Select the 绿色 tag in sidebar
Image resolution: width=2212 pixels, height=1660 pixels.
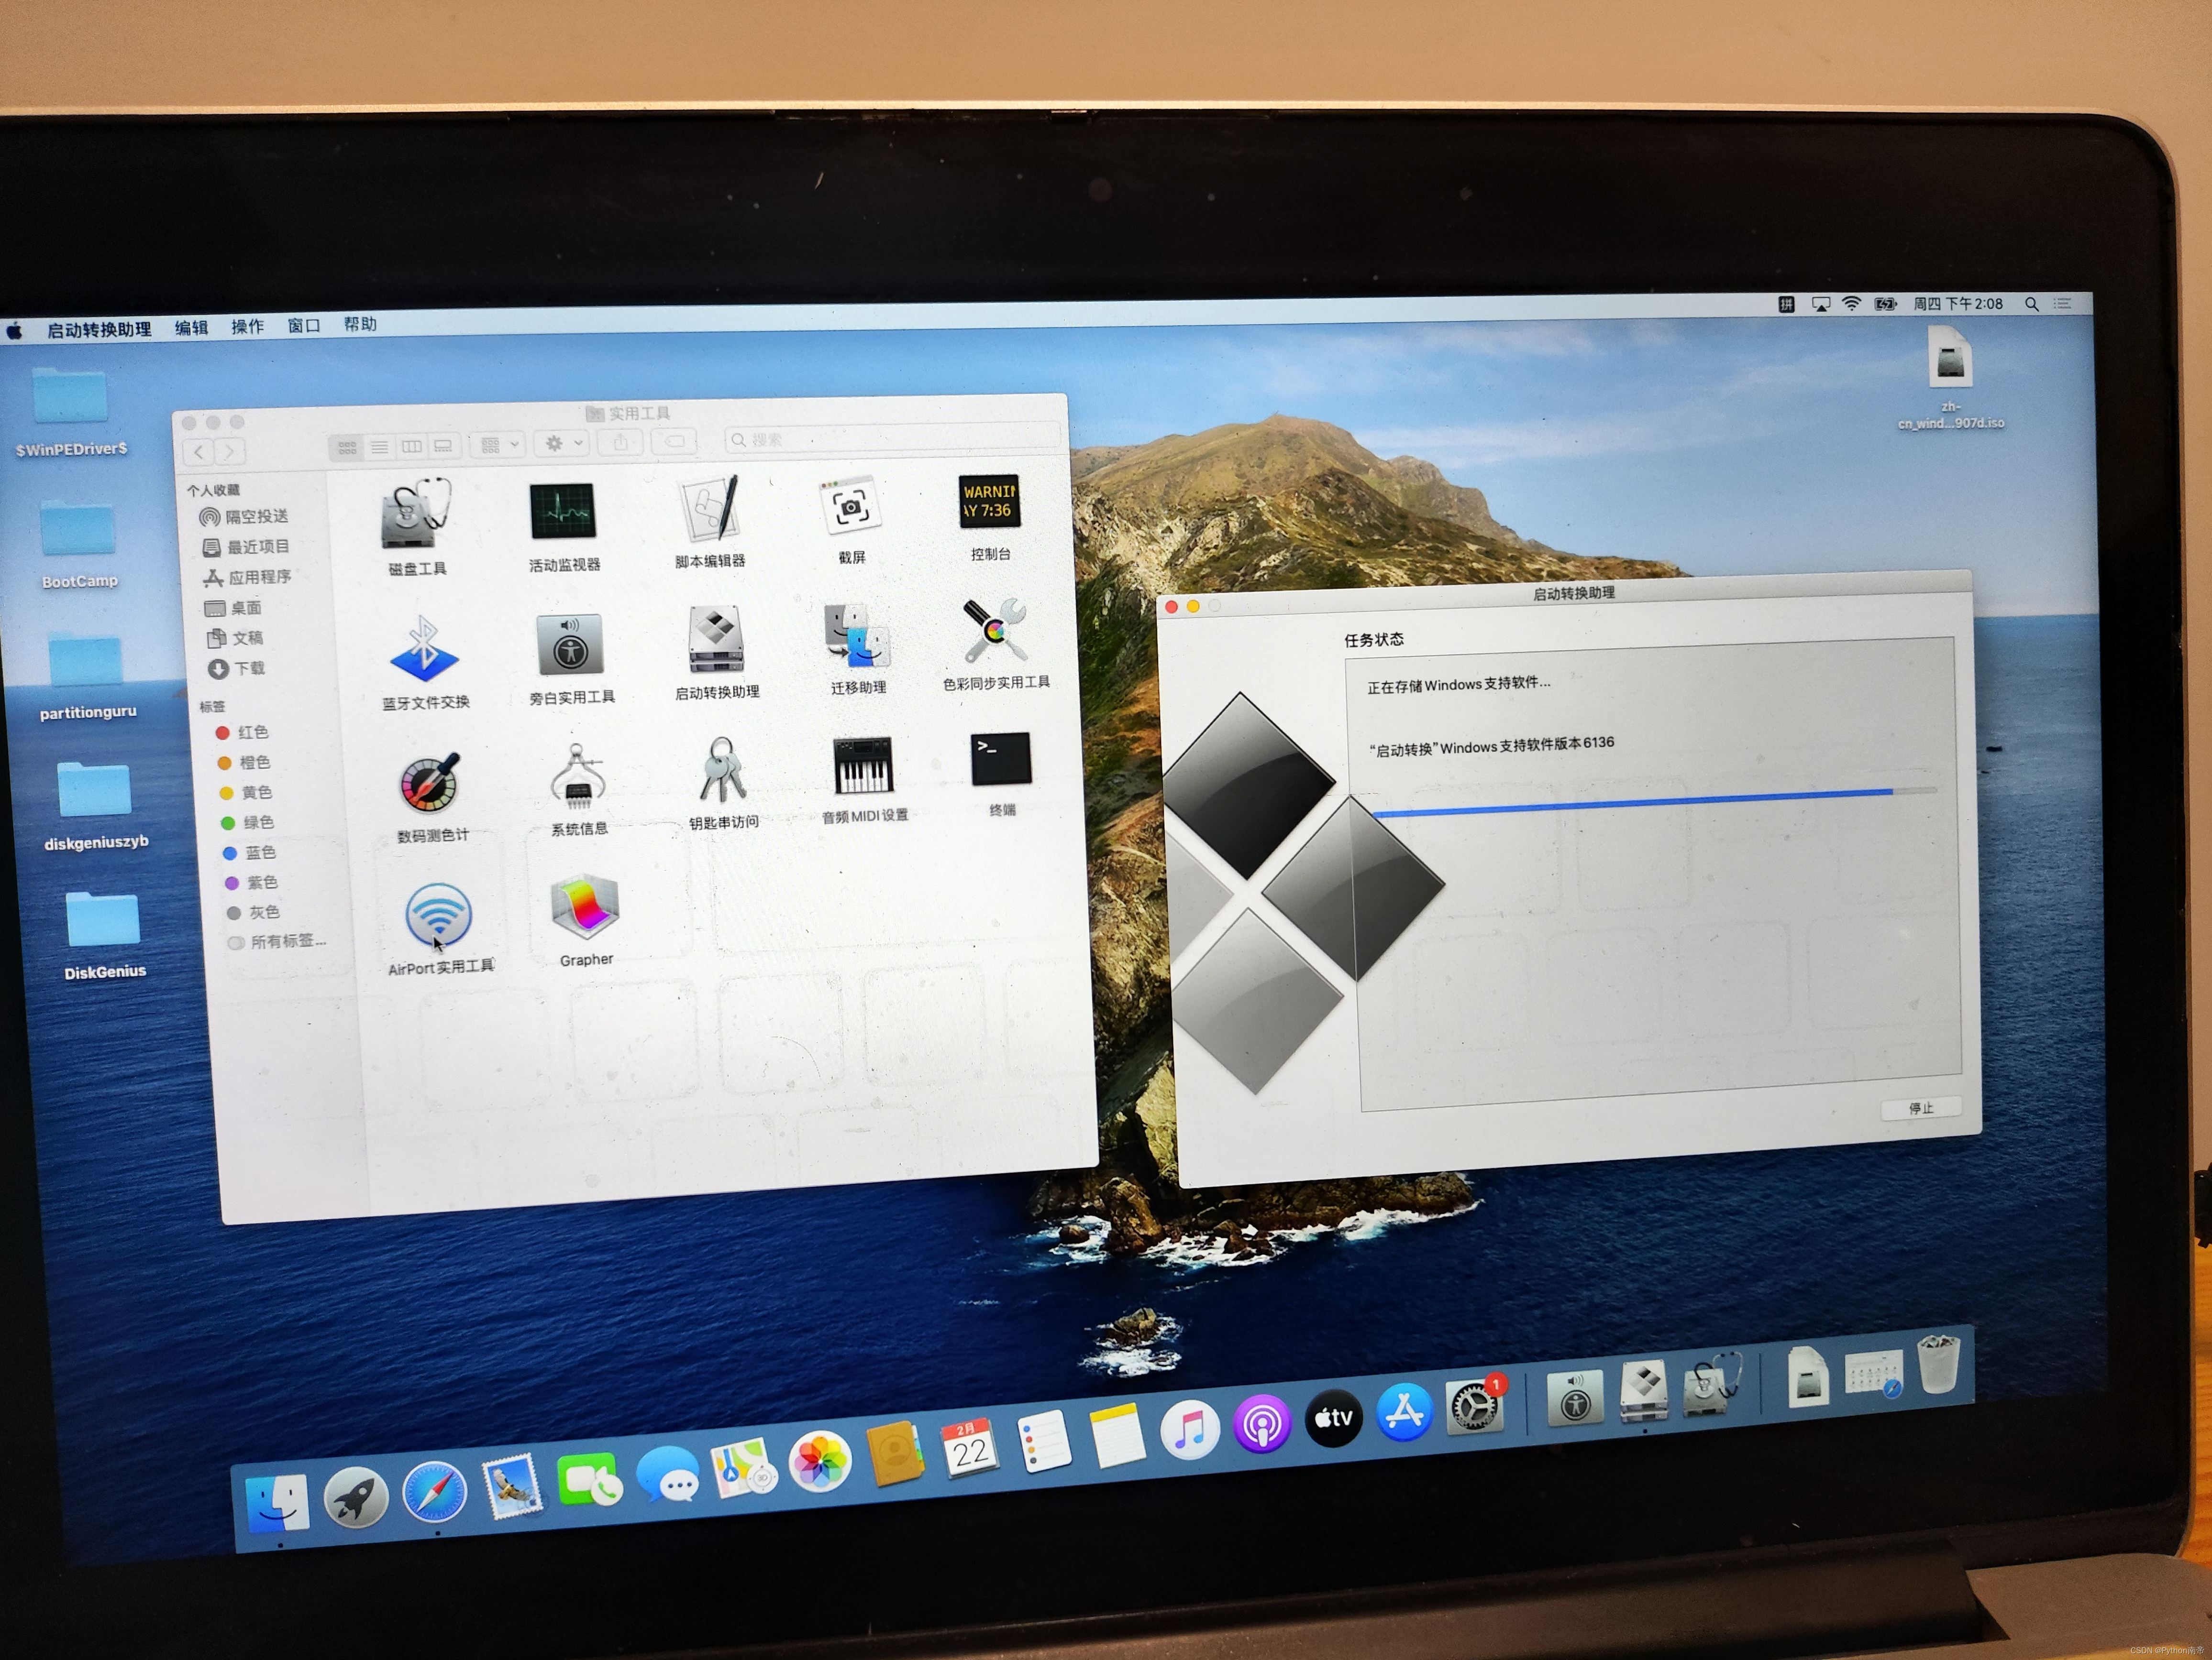(x=247, y=822)
